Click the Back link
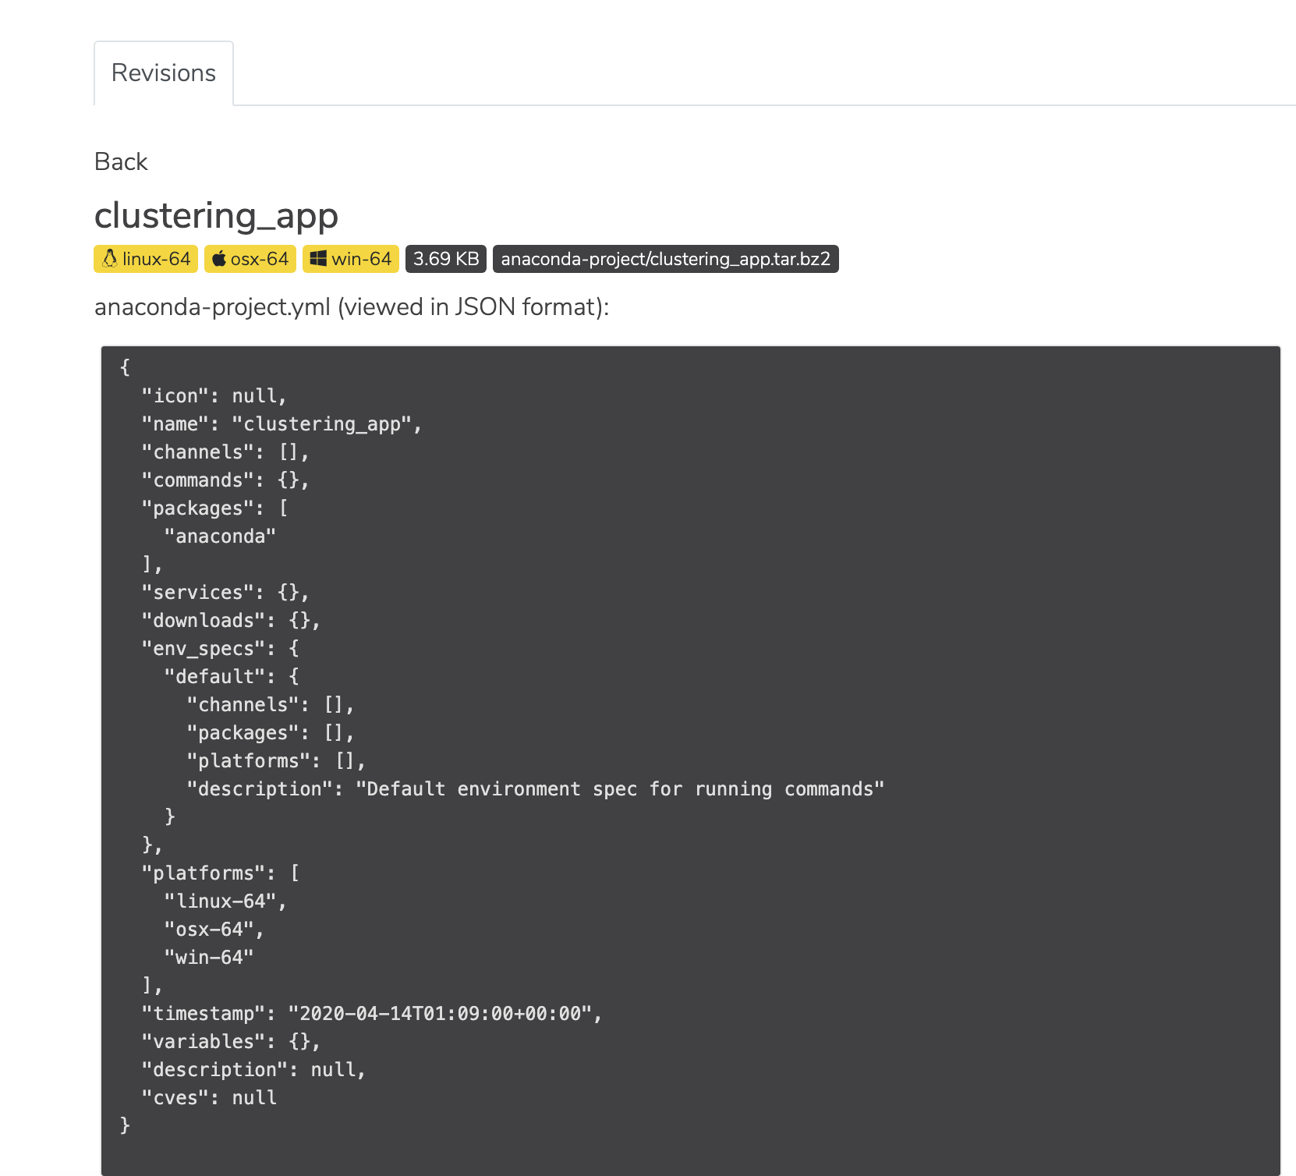1296x1176 pixels. click(121, 161)
